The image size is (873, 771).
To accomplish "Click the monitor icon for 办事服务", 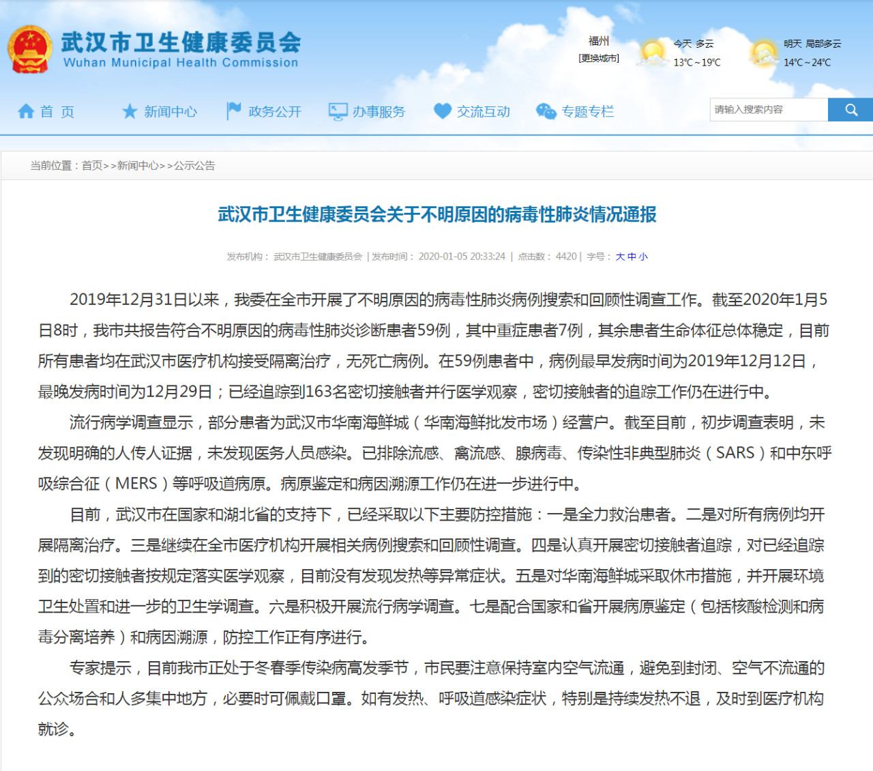I will (x=338, y=111).
